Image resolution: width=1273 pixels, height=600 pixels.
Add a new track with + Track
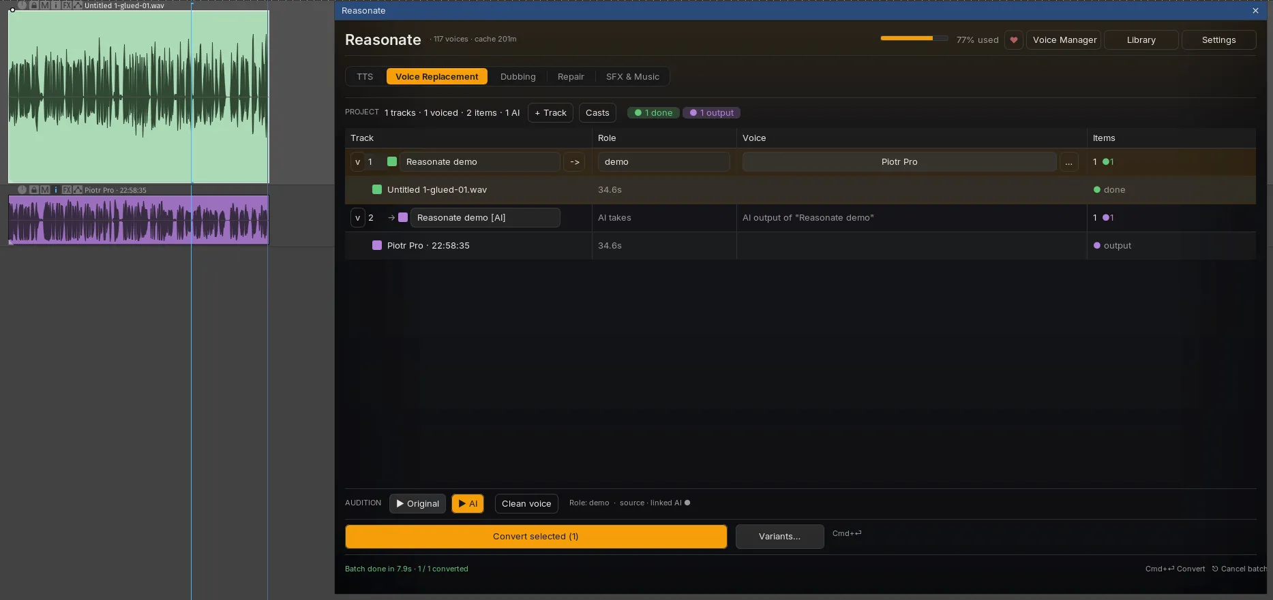(x=550, y=112)
